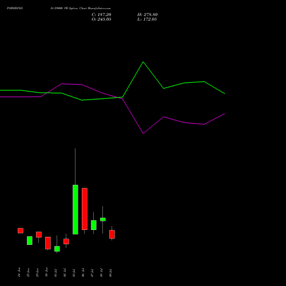Click the 01 Jul date label
286x286 pixels.
pyautogui.click(x=55, y=273)
